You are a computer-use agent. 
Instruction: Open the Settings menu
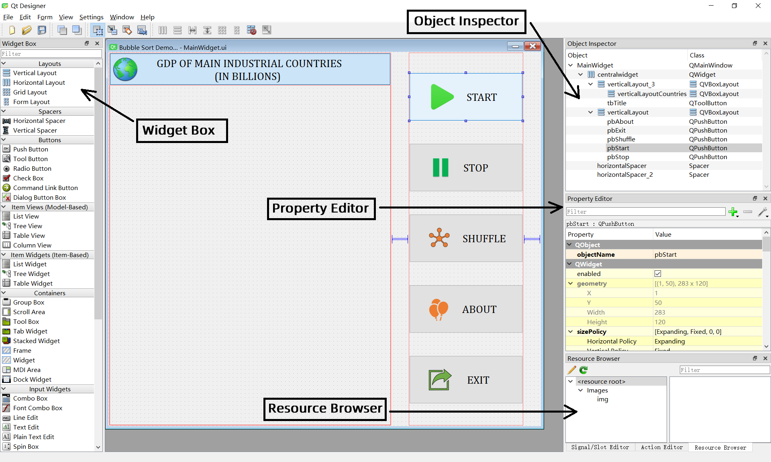pyautogui.click(x=91, y=17)
